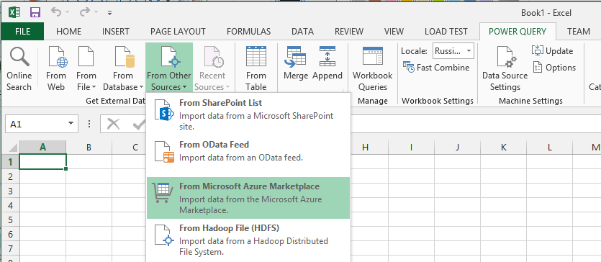Select row 1 header

click(x=10, y=162)
